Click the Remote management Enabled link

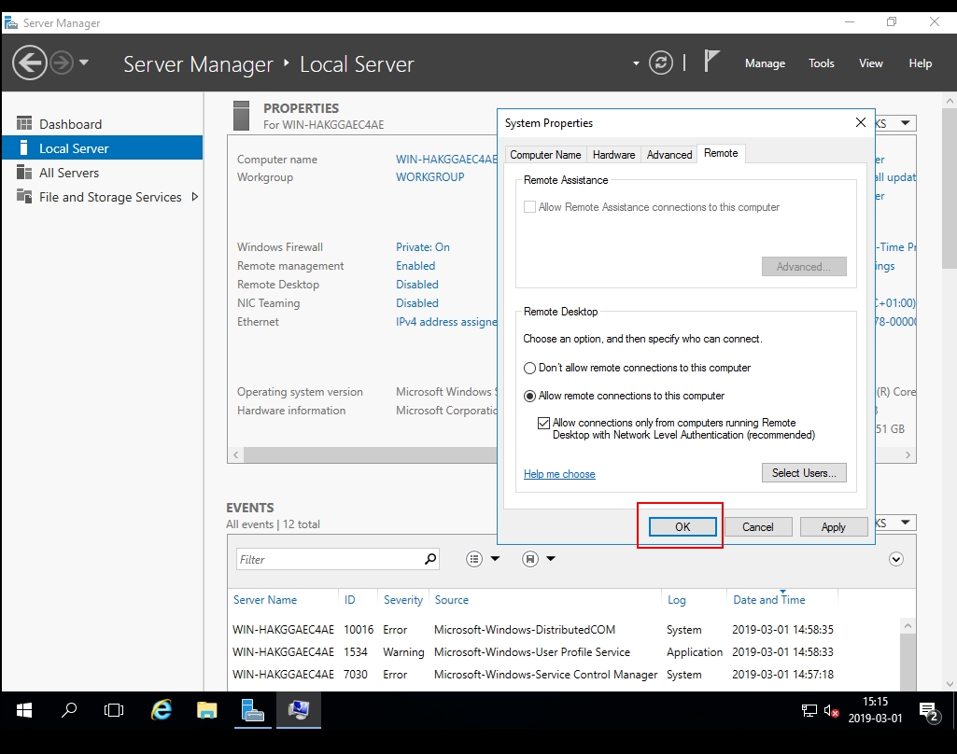point(415,266)
